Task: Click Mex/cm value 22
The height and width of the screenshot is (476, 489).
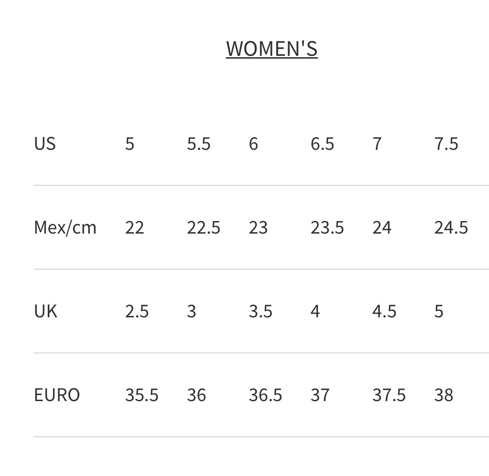Action: click(134, 228)
